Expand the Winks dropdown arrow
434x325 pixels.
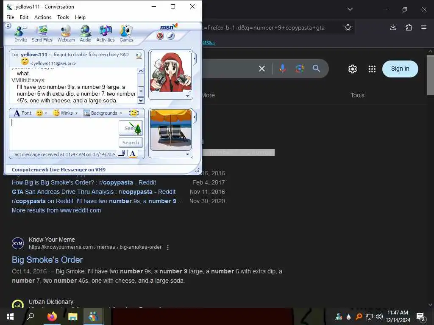coord(76,113)
